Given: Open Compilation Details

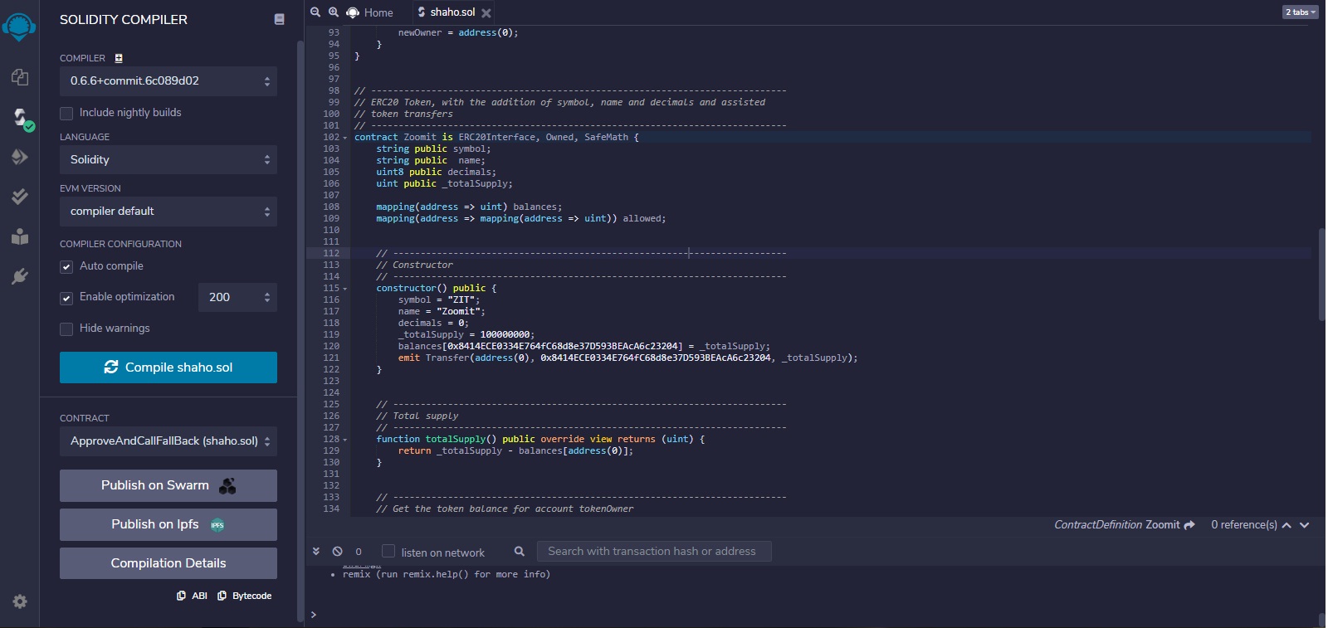Looking at the screenshot, I should 168,563.
